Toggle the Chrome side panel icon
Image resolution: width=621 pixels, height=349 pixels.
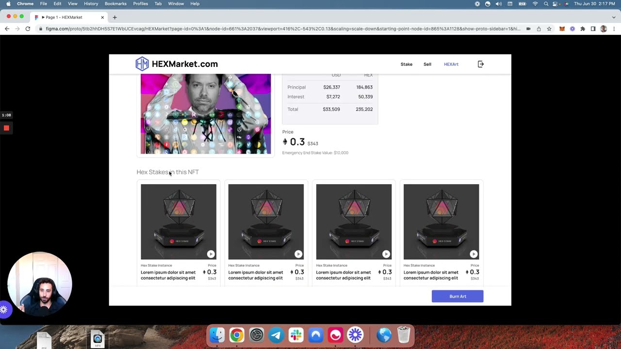coord(593,29)
